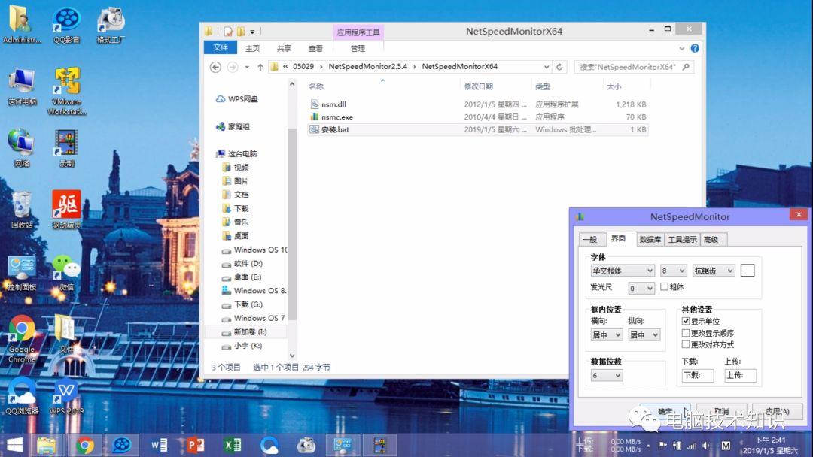This screenshot has height=457, width=813.
Task: Open the QQ浏览器 desktop icon
Action: (22, 396)
